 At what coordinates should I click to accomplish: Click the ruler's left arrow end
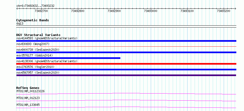coord(17,8)
